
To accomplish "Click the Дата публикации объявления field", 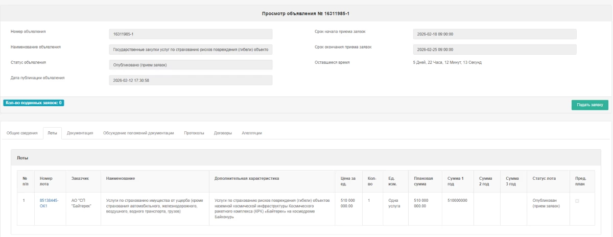I will pyautogui.click(x=191, y=80).
